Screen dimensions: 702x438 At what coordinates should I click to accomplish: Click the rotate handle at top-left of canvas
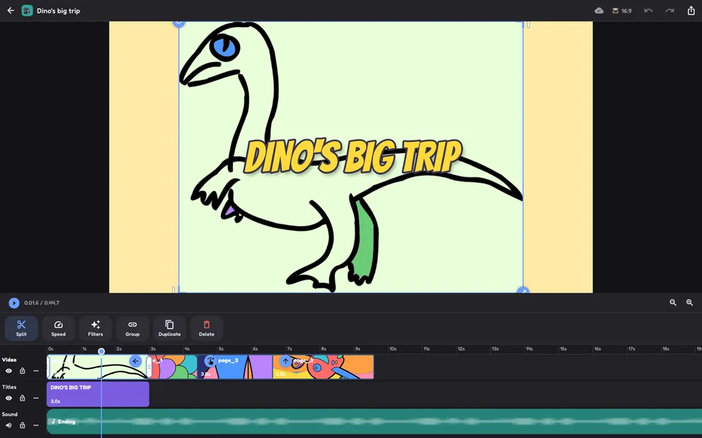click(x=179, y=23)
